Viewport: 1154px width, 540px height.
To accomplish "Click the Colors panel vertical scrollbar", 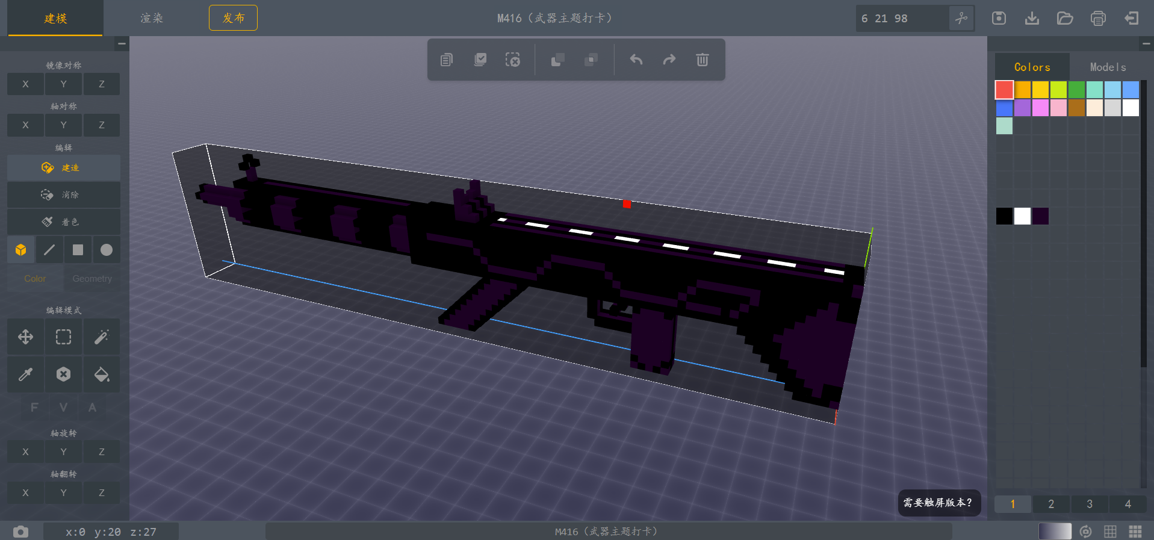I will (x=1143, y=223).
